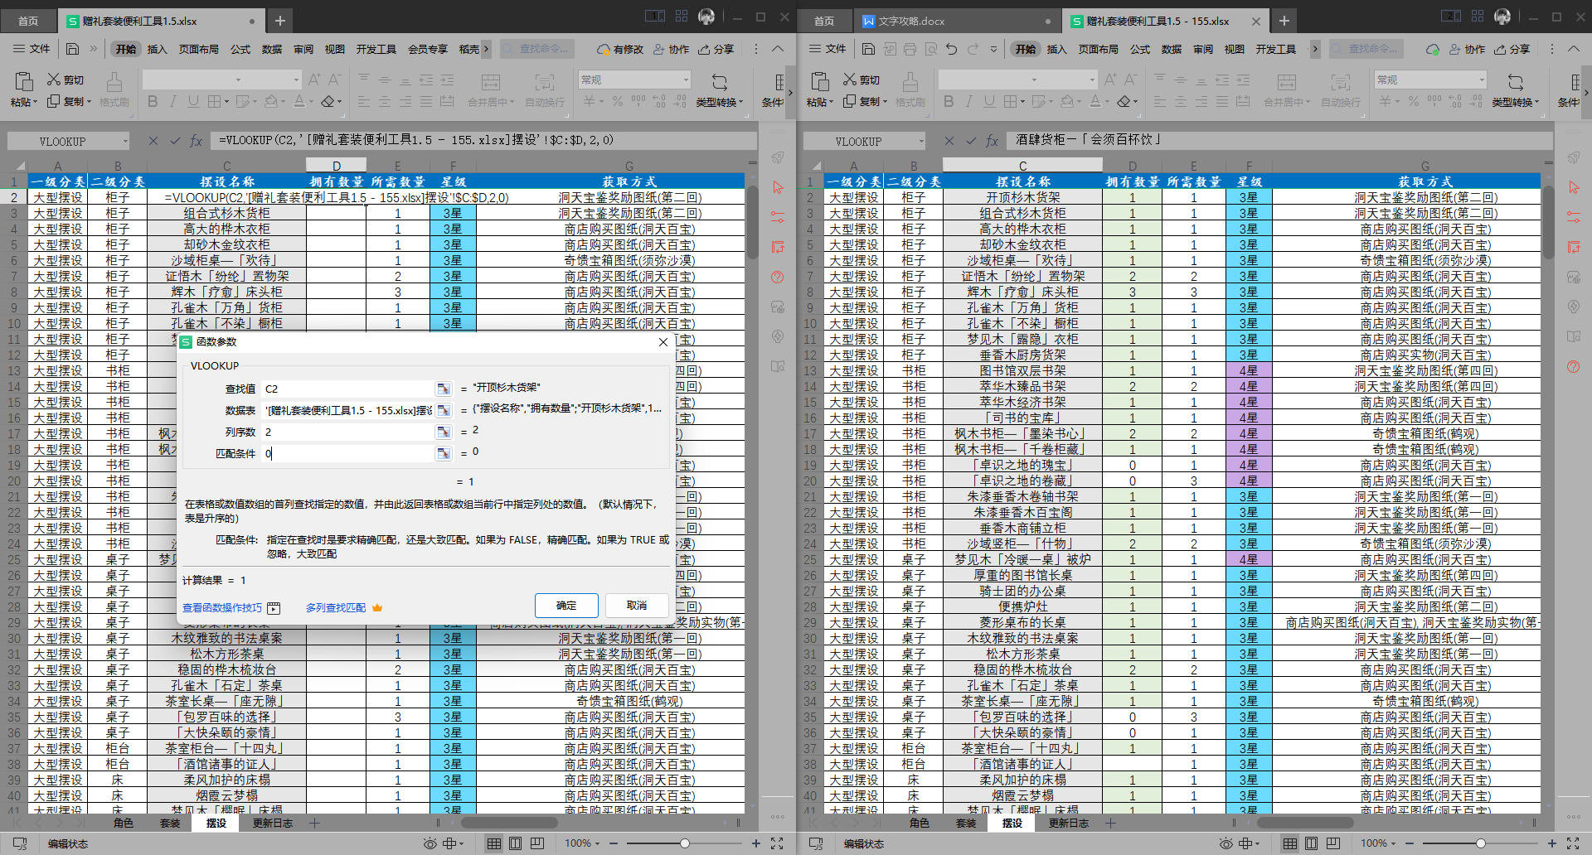Adjust the zoom slider in left window status bar

pos(685,843)
